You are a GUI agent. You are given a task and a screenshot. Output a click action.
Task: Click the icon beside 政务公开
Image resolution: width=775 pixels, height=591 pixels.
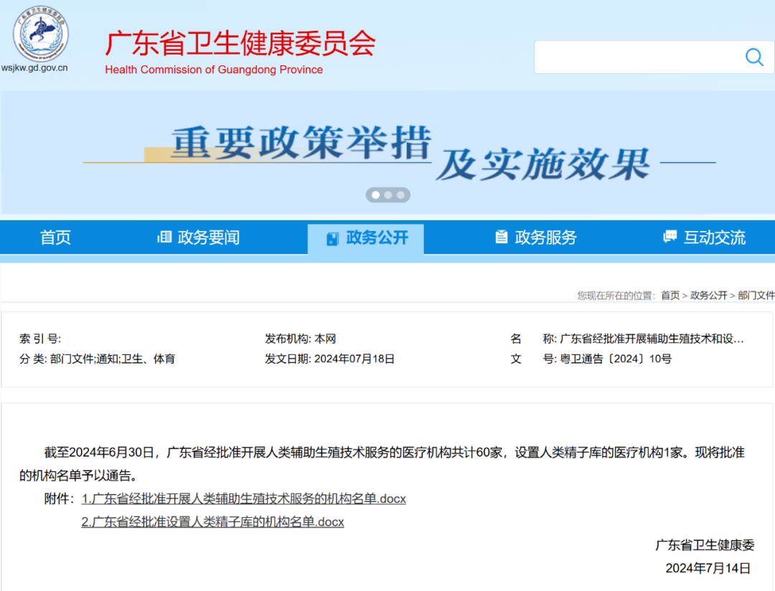(x=332, y=238)
